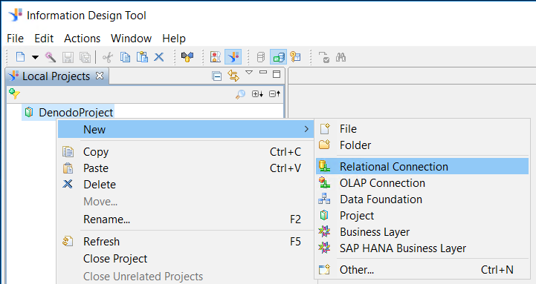536x284 pixels.
Task: Click the New document toolbar icon
Action: [x=21, y=57]
